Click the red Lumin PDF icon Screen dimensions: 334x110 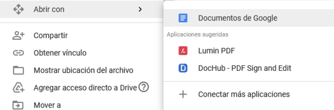[183, 51]
